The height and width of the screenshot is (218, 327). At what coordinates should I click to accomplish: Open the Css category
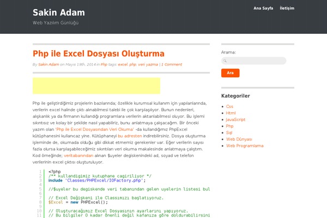[229, 106]
